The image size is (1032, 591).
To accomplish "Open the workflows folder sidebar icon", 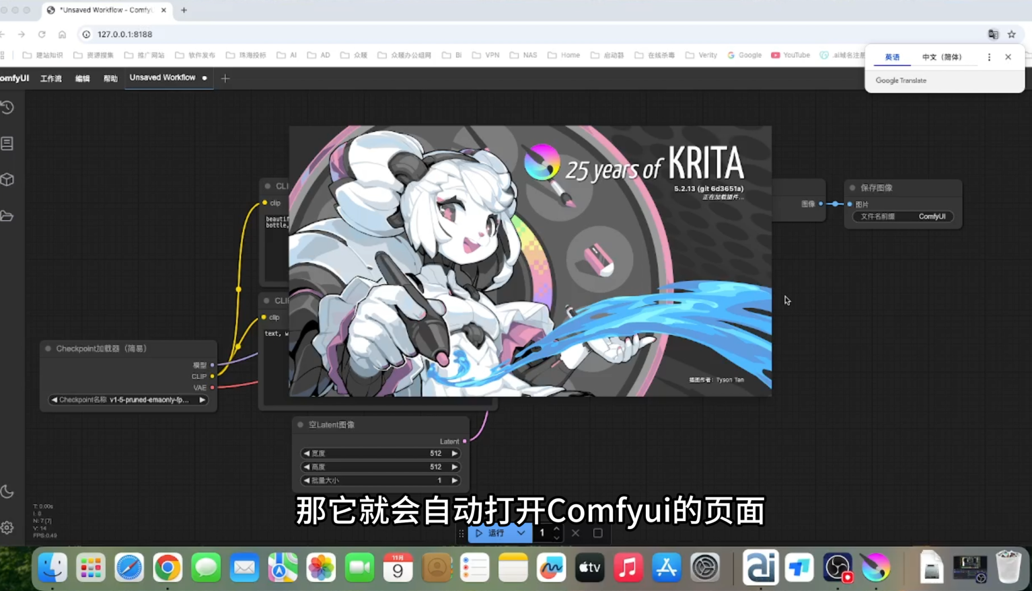I will coord(7,216).
